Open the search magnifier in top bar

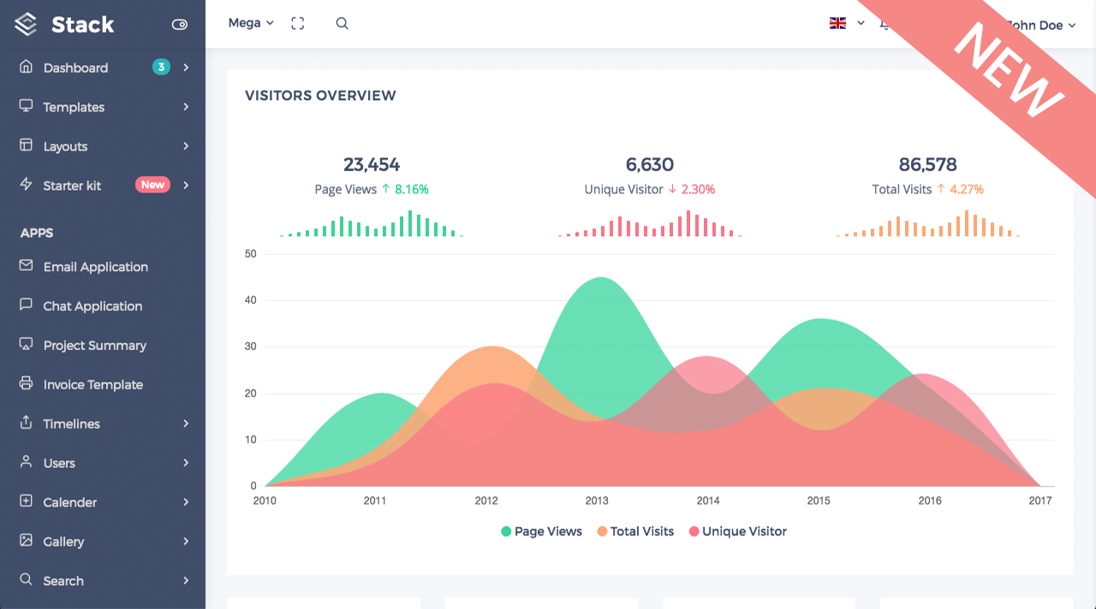[x=342, y=24]
